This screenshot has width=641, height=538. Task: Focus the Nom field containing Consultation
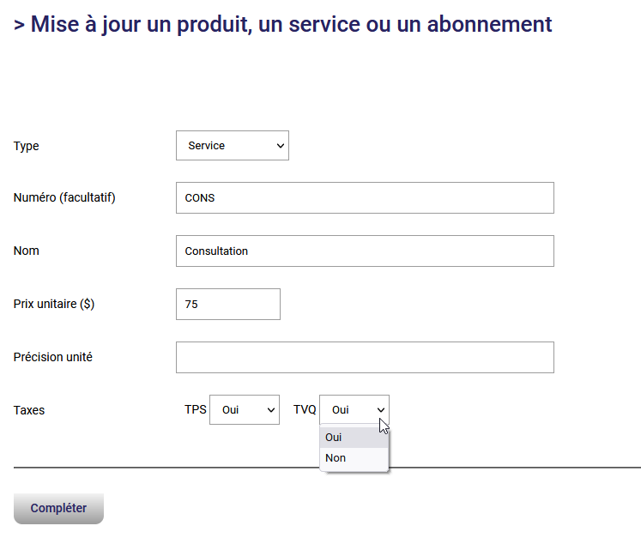tap(365, 251)
